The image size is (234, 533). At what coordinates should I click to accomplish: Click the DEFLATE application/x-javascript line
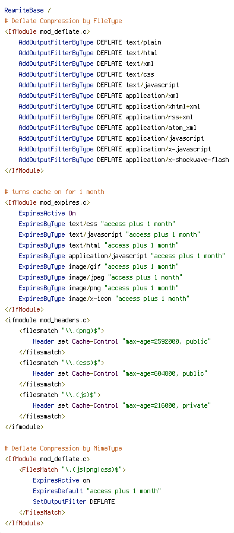coord(115,149)
